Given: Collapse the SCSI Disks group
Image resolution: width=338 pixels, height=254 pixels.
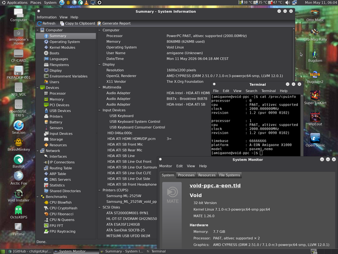Looking at the screenshot, I should [x=100, y=207].
